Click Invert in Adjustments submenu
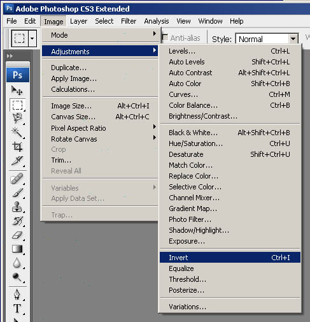The width and height of the screenshot is (310, 322). click(x=230, y=258)
